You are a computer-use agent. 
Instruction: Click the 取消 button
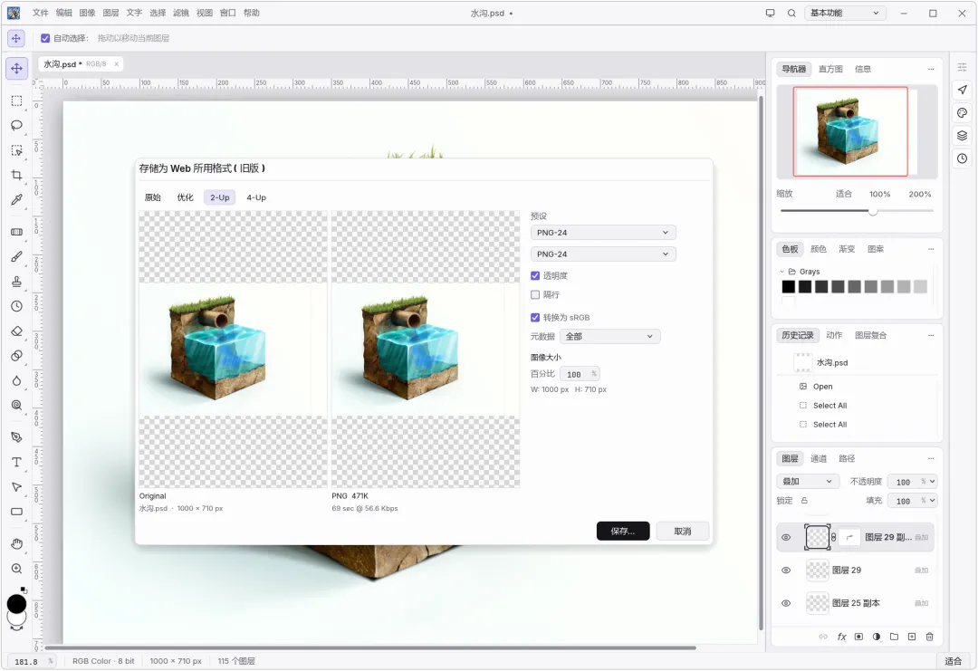tap(683, 532)
